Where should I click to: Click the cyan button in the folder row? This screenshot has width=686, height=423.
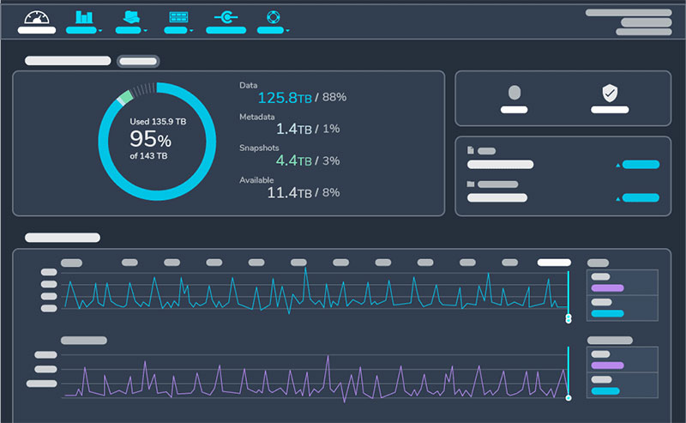(641, 198)
